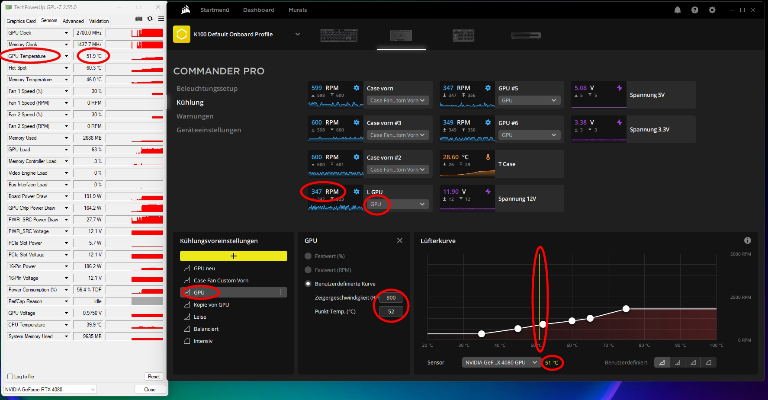Click the Zeigergeschwindigkeit 900 input field
The height and width of the screenshot is (400, 768).
pos(391,298)
